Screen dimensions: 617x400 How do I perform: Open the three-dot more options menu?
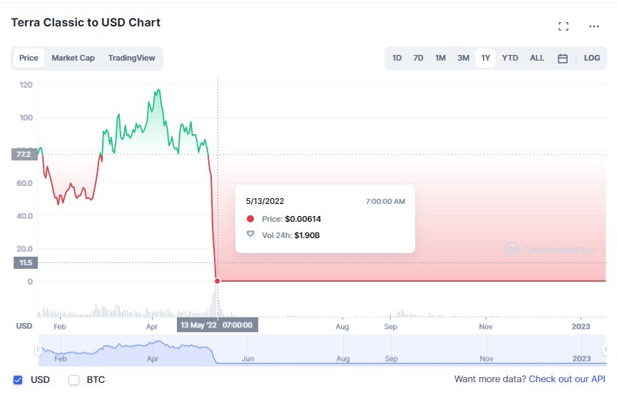point(593,26)
